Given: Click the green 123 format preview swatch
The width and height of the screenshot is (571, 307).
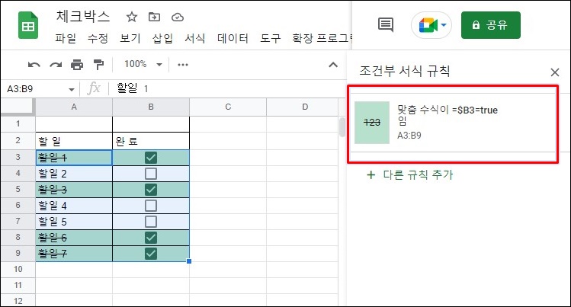Looking at the screenshot, I should (372, 123).
